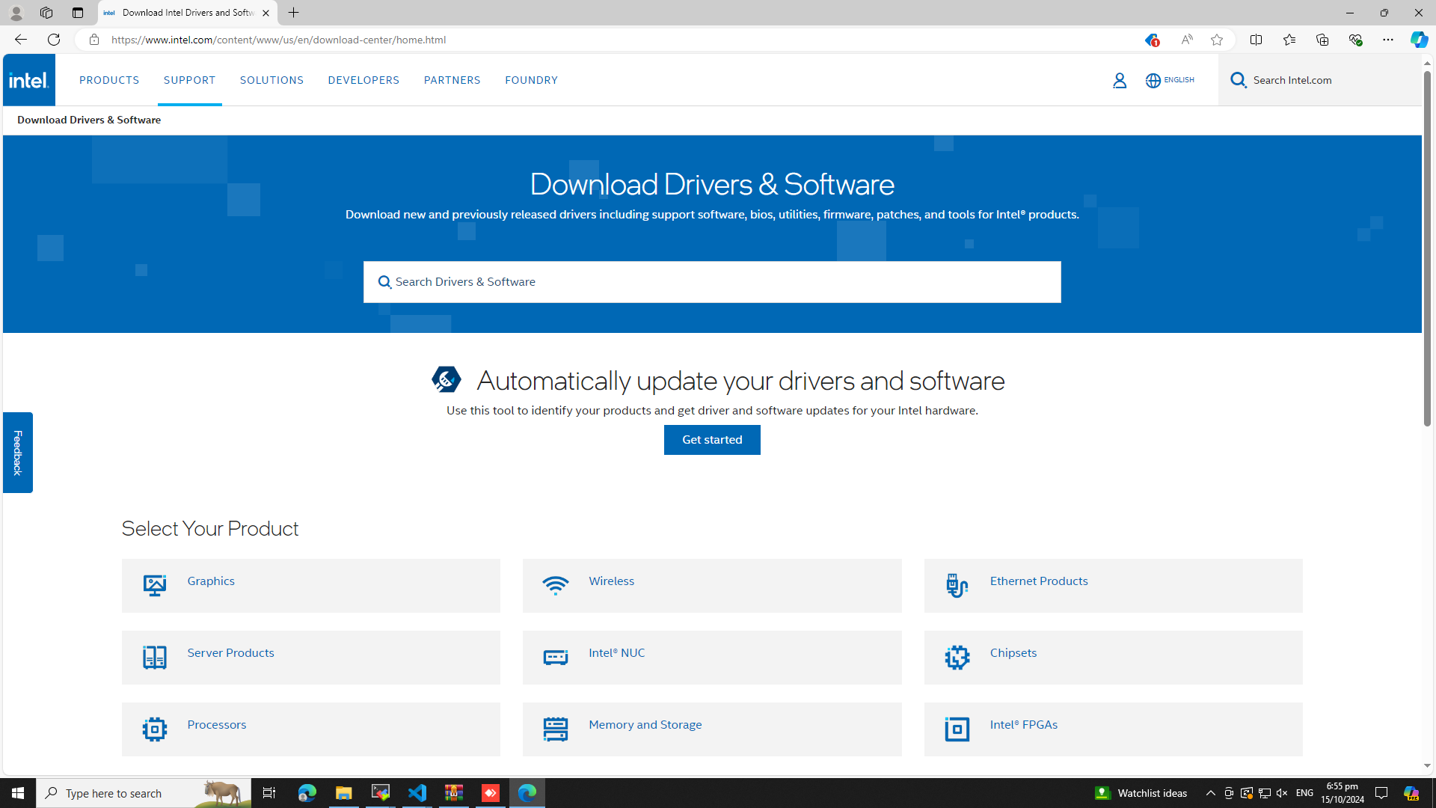The height and width of the screenshot is (808, 1436).
Task: Click the Intel logo home icon
Action: pyautogui.click(x=29, y=80)
